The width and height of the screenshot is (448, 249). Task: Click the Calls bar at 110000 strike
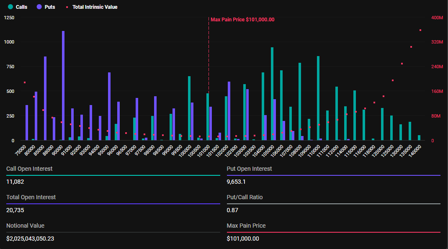click(x=318, y=98)
